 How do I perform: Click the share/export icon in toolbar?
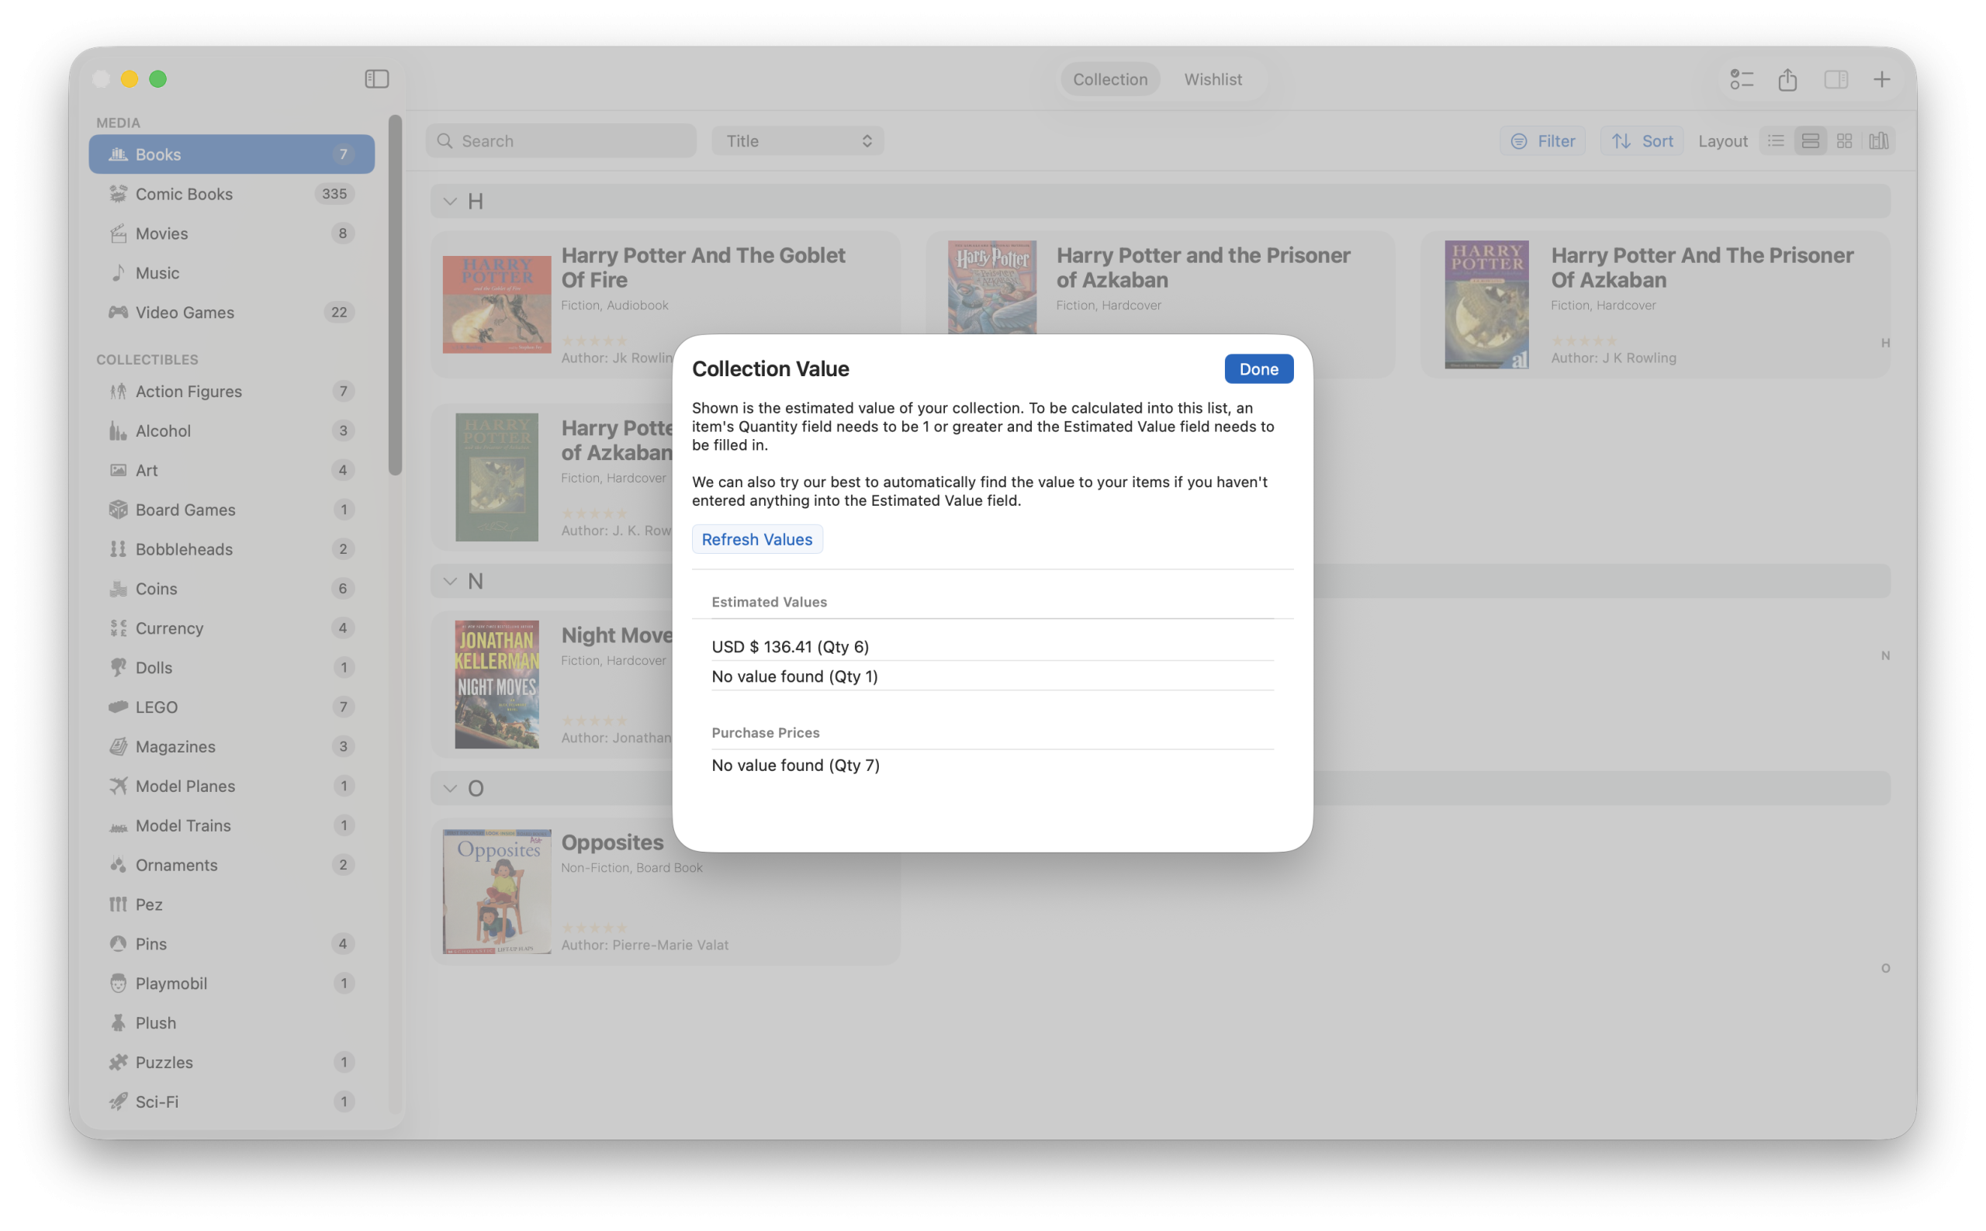pos(1787,79)
